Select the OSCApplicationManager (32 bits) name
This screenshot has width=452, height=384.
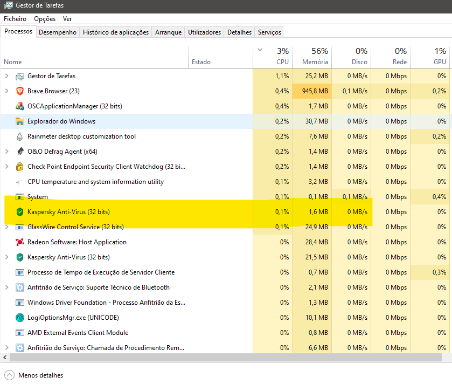point(75,106)
